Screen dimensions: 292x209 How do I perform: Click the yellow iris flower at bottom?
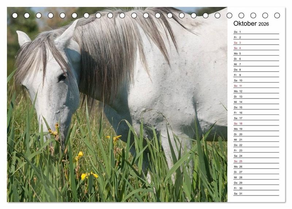[85, 176]
